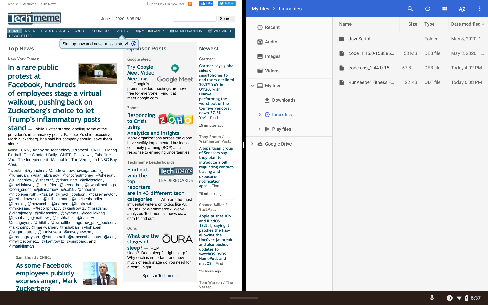Open the ABOUT tab
Screen dimensions: 488x305
point(80,31)
